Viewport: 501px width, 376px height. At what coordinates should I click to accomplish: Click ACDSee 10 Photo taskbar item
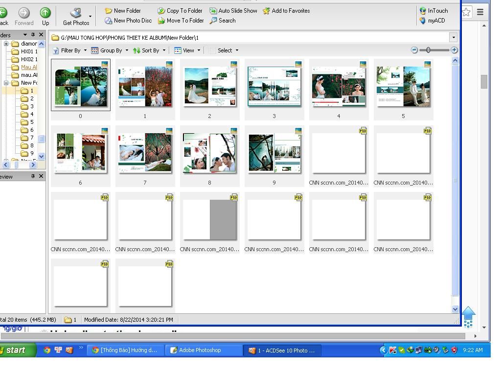(282, 350)
